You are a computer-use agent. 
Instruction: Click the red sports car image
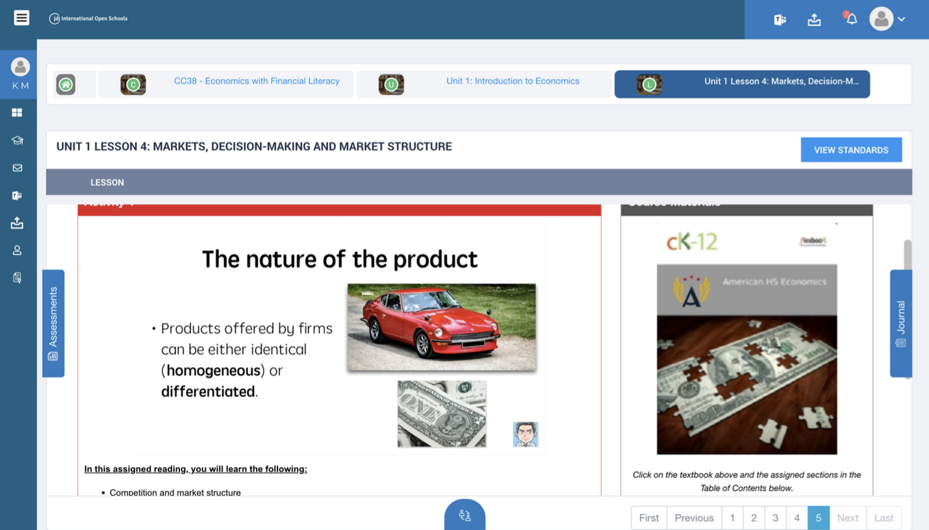tap(442, 327)
